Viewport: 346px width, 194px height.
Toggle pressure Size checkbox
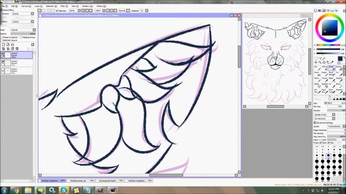pos(329,143)
